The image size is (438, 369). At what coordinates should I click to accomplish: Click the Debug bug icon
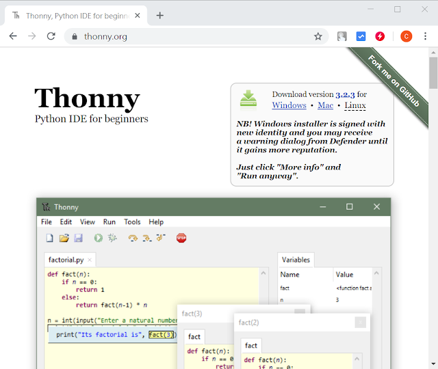click(x=112, y=238)
